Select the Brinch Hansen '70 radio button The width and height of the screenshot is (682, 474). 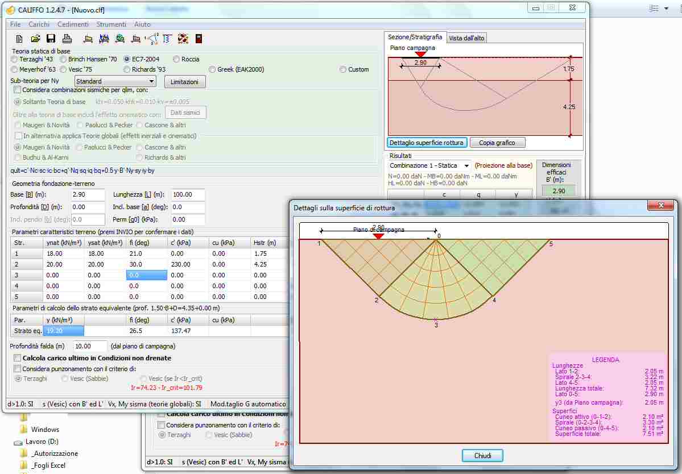[x=64, y=59]
